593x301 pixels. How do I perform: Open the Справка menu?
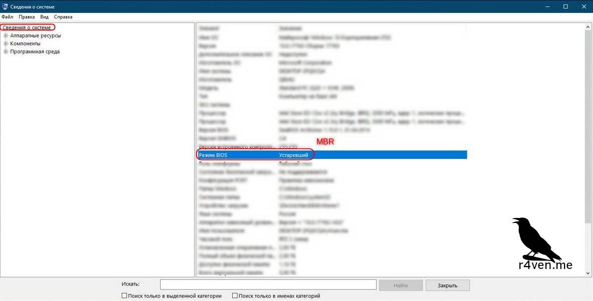(63, 17)
